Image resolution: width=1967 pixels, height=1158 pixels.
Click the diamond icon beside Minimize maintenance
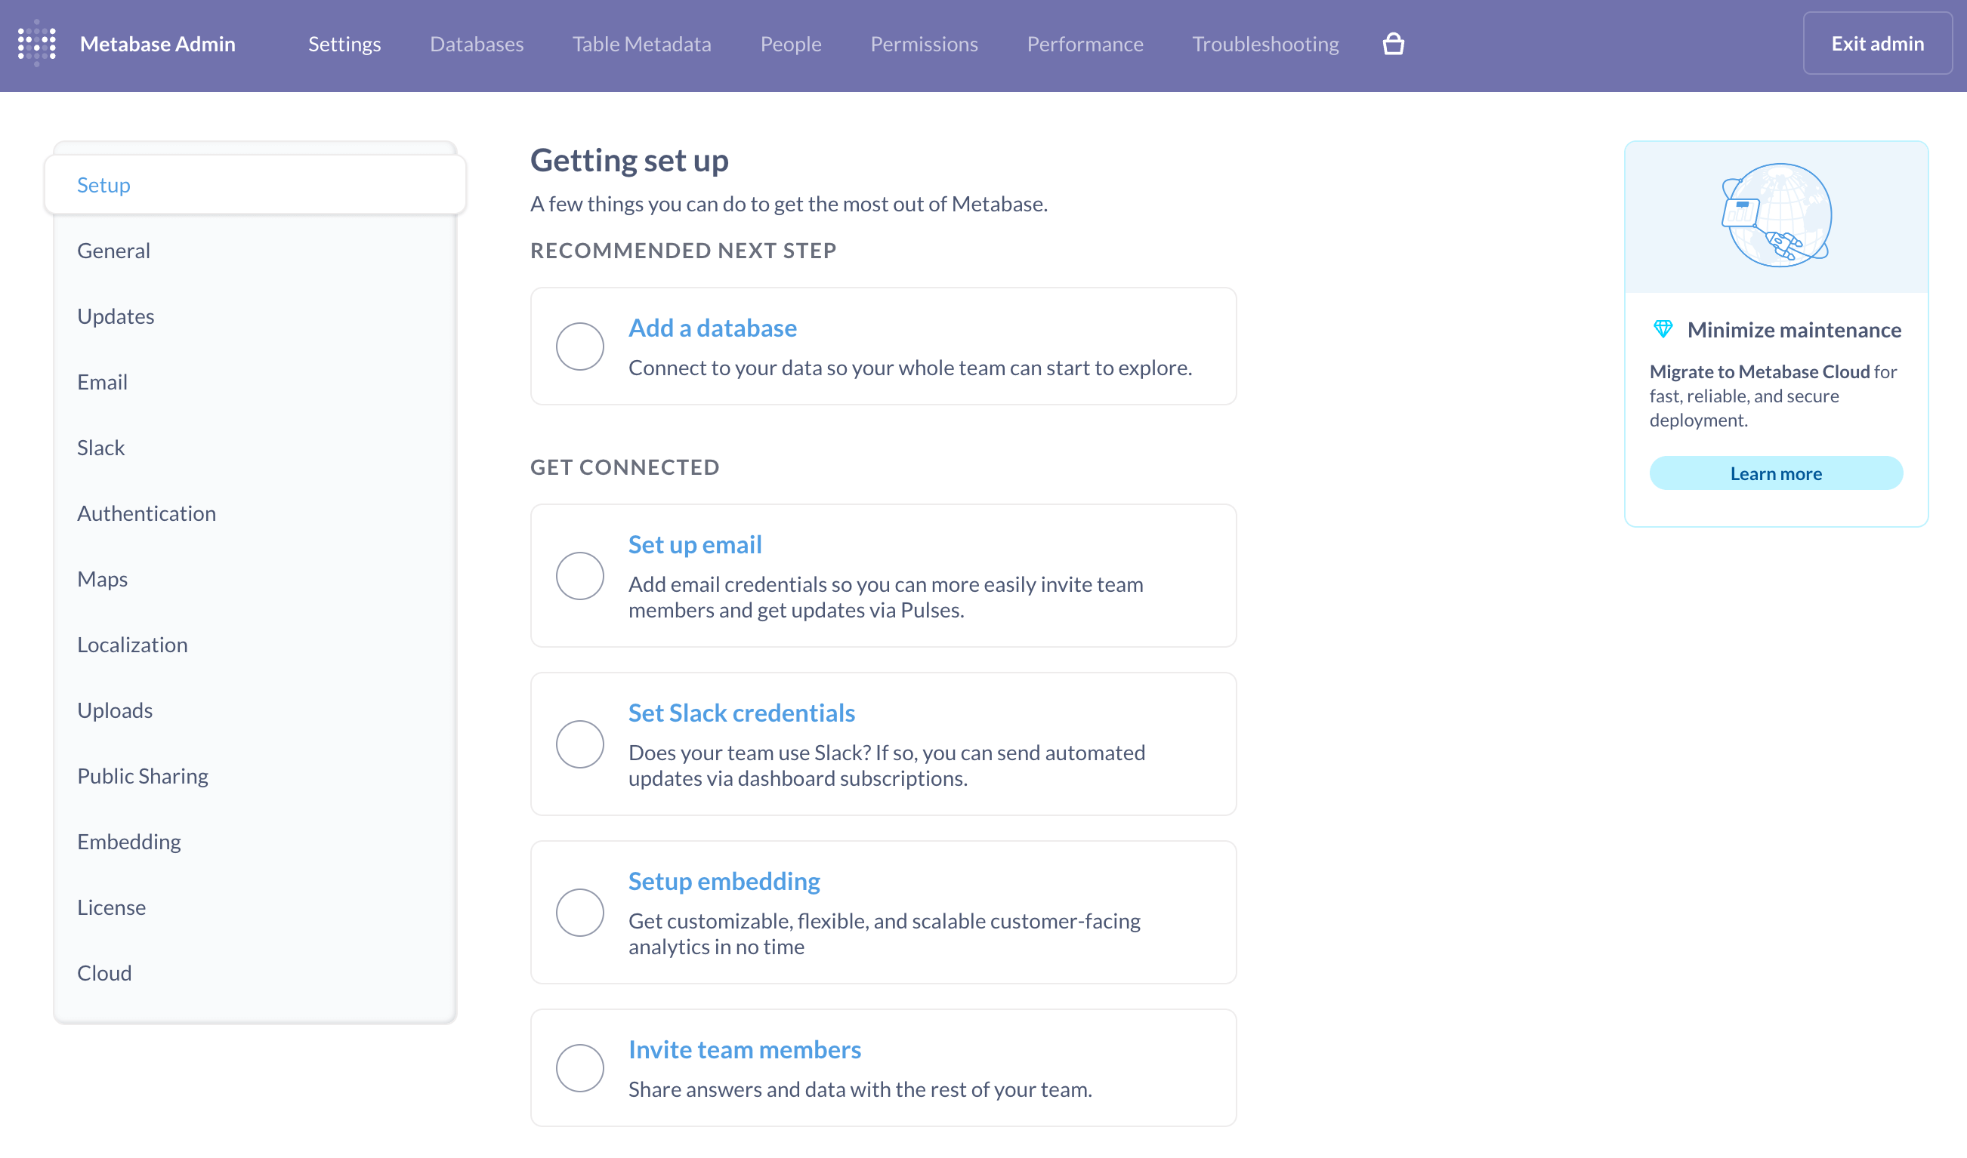1663,329
